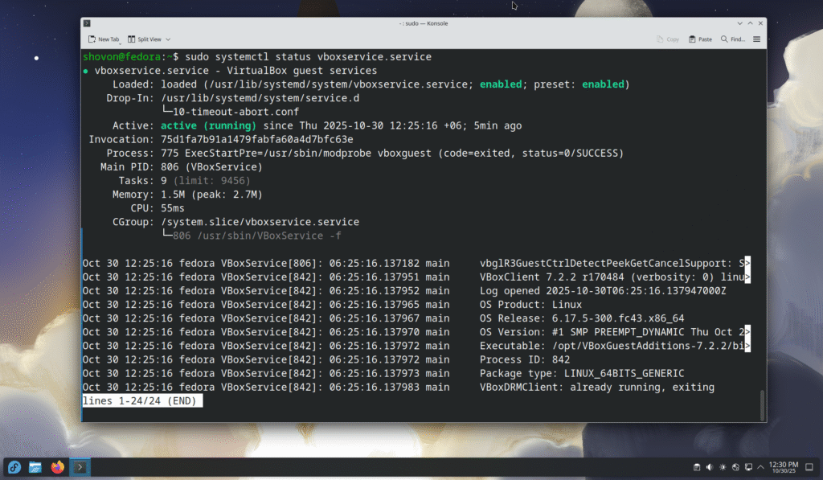Open the network tray icon
This screenshot has height=480, width=823.
735,467
